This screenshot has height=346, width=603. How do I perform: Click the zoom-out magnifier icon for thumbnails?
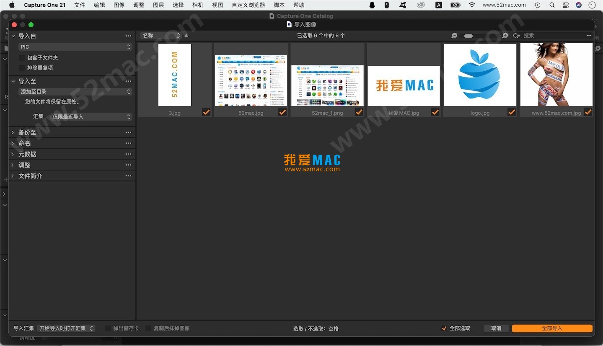click(454, 36)
